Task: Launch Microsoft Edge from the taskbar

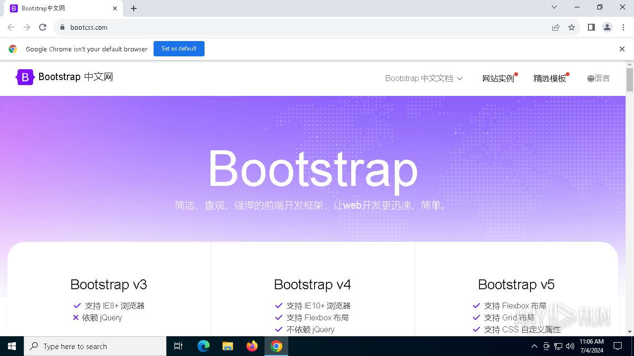Action: click(204, 346)
